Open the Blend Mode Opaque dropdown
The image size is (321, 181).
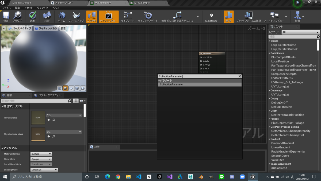click(41, 159)
